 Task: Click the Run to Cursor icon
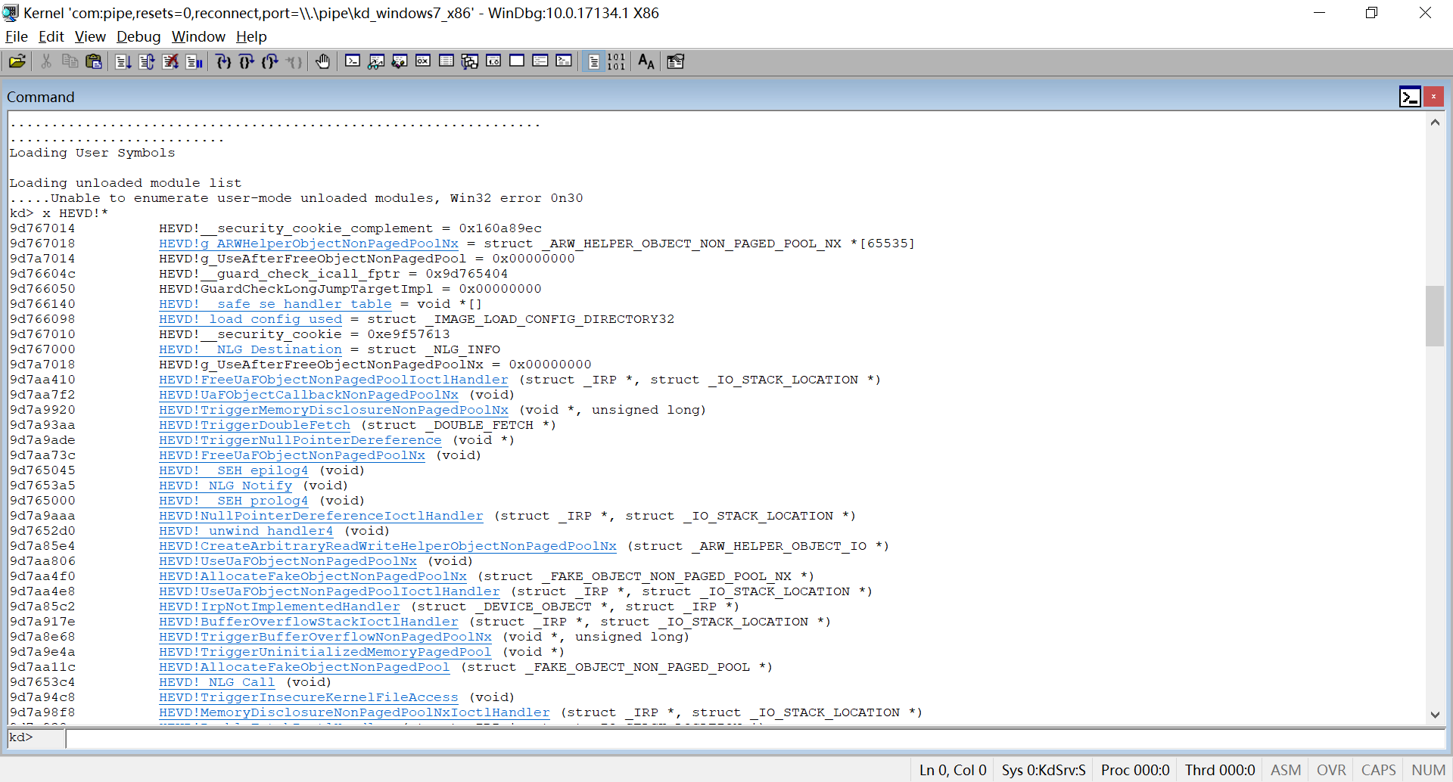(x=294, y=62)
